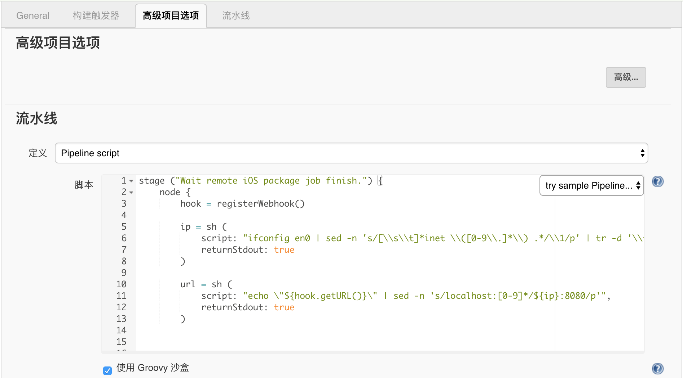Click the stage Wait remote iOS line
Image resolution: width=683 pixels, height=378 pixels.
coord(261,181)
